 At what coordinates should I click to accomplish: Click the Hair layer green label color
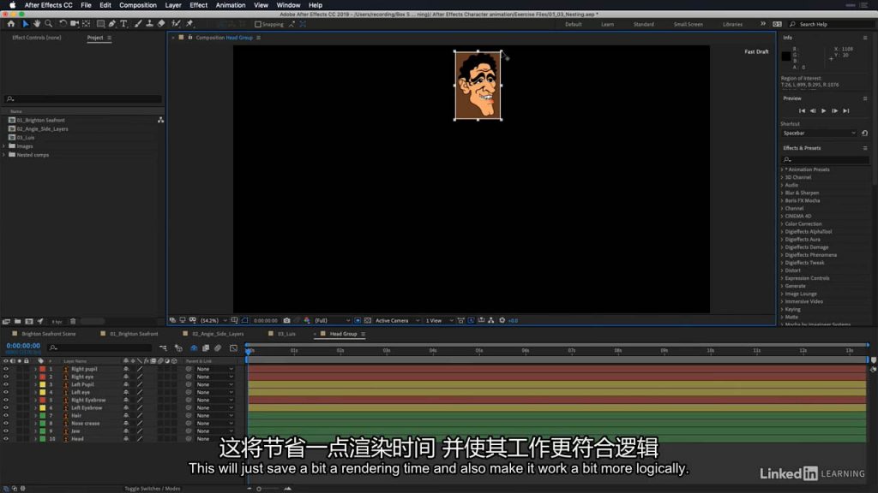tap(43, 416)
